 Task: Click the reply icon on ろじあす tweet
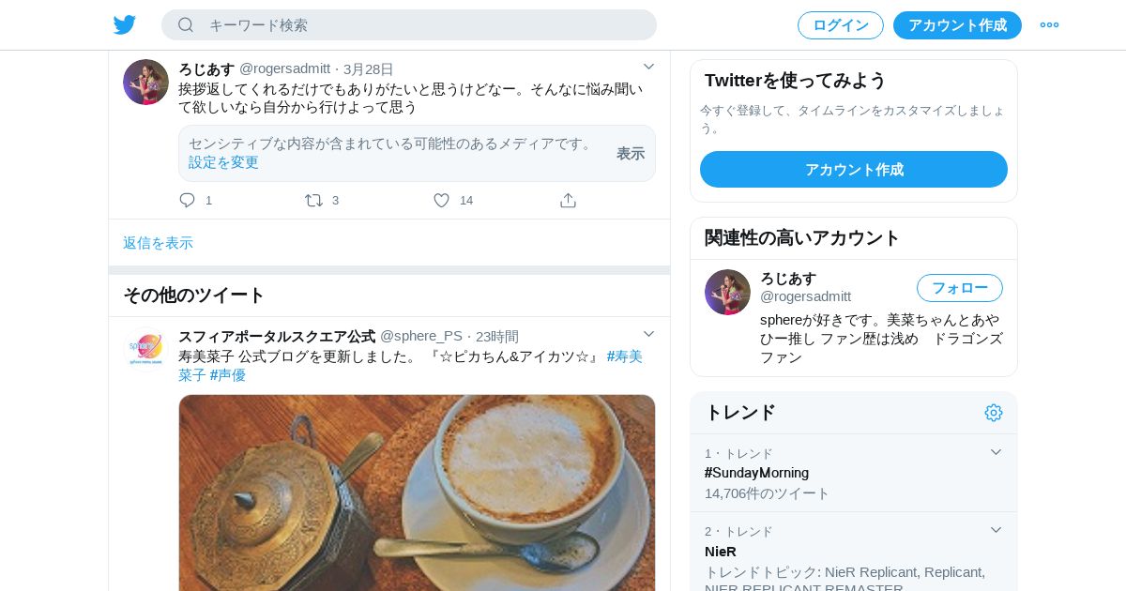point(187,200)
